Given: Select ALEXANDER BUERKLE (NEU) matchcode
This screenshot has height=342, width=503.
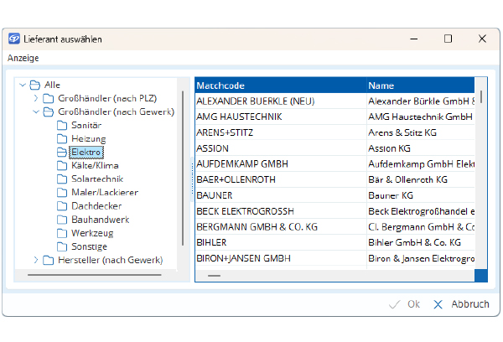Looking at the screenshot, I should [x=281, y=101].
